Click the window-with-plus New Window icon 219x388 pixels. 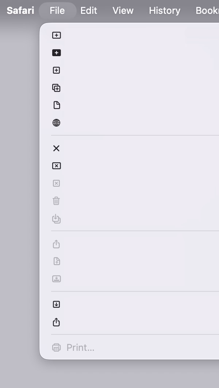tap(57, 35)
